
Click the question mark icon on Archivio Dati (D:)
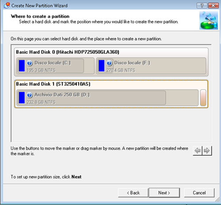(30, 95)
